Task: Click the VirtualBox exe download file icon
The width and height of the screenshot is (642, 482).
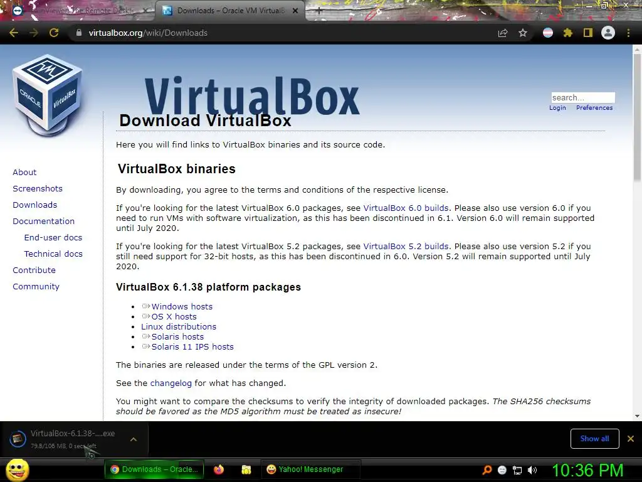Action: click(x=18, y=439)
